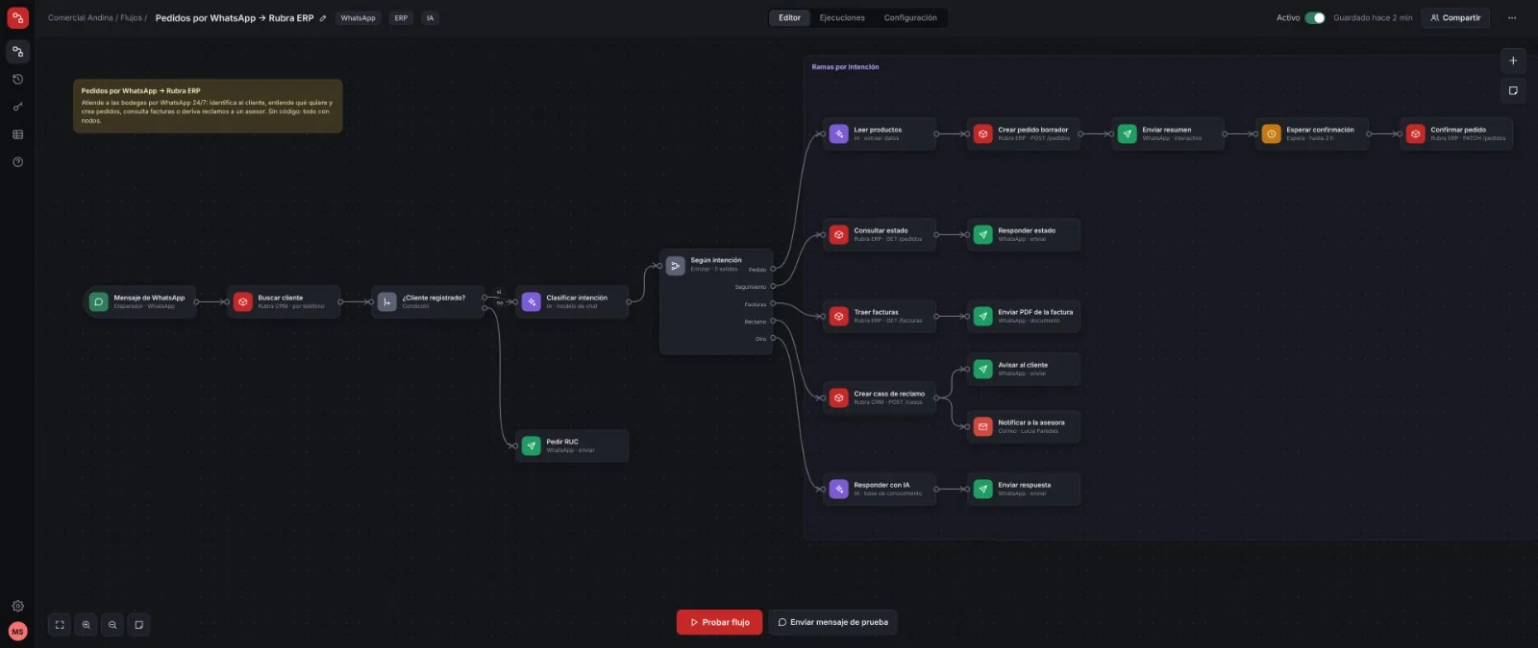Add a node with the plus button
This screenshot has width=1538, height=648.
click(1513, 60)
